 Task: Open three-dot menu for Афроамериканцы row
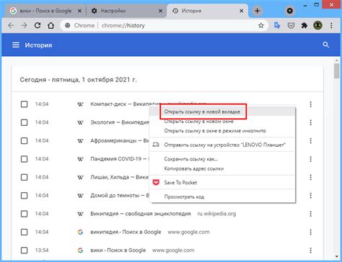coord(310,140)
